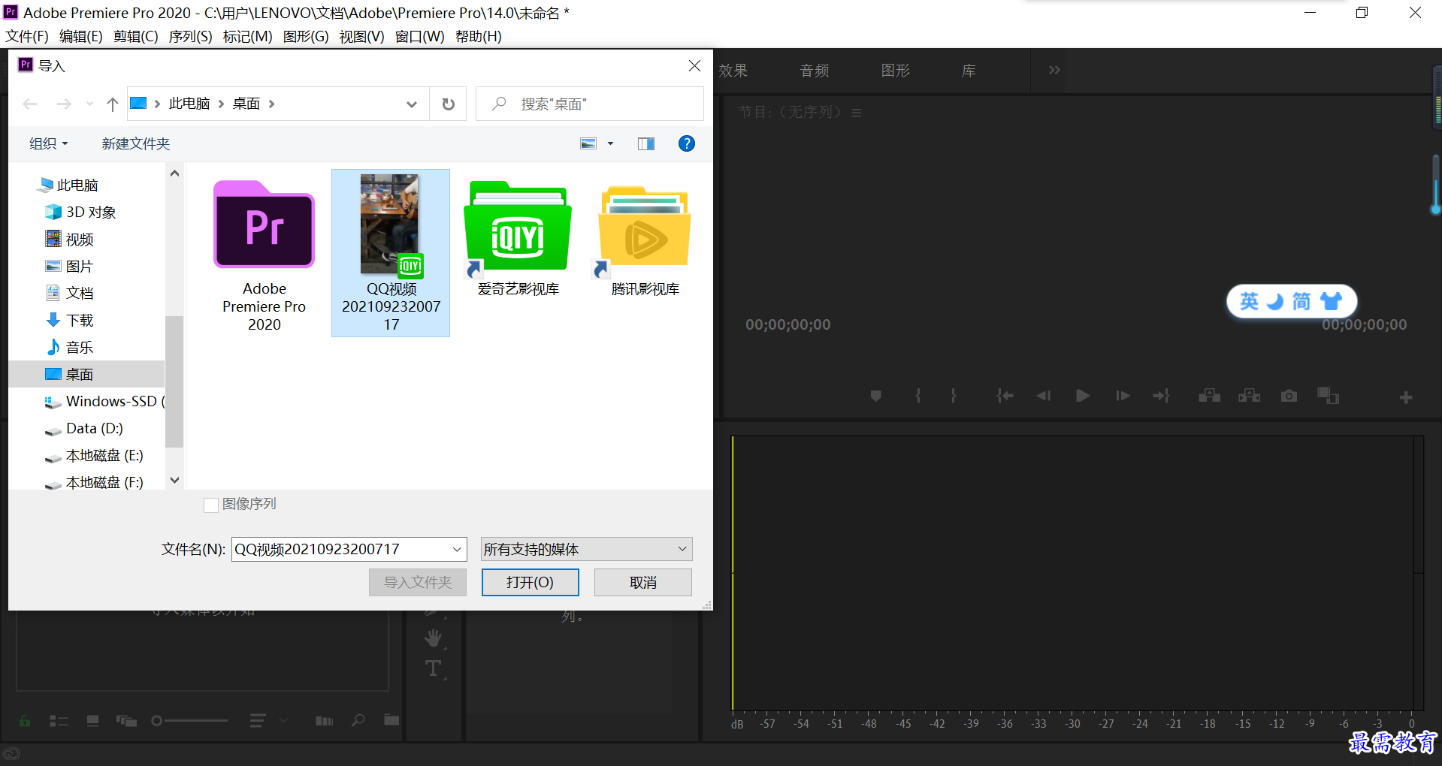The image size is (1442, 766).
Task: Select the 腾讯影视库 shortcut
Action: tap(645, 239)
